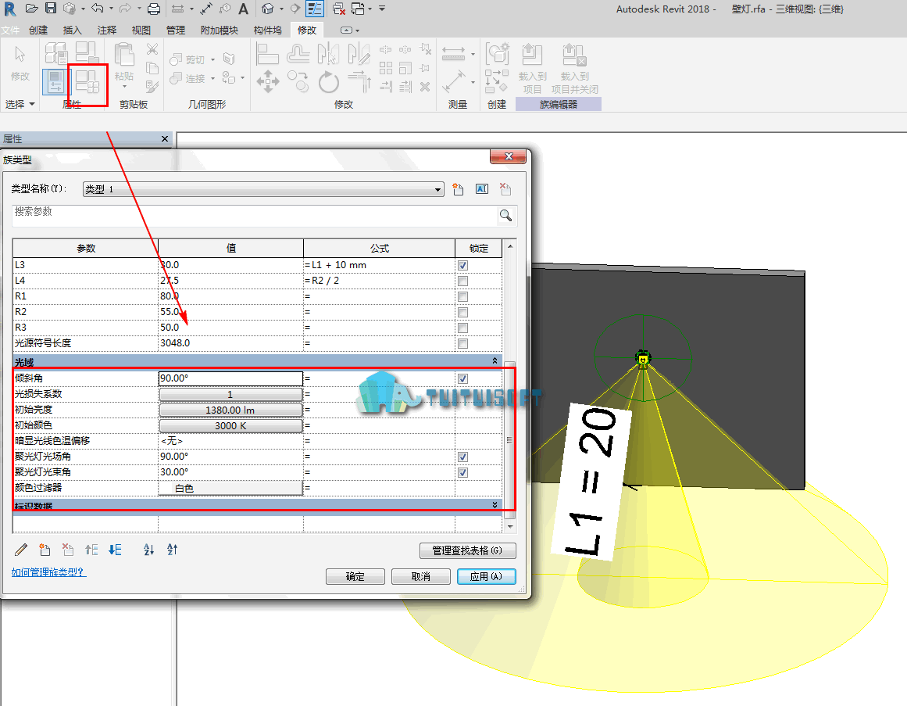Click the 确定 button
This screenshot has width=907, height=706.
[x=355, y=576]
